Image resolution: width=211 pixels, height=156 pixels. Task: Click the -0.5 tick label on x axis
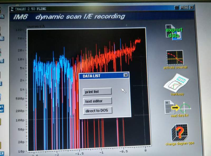[x=123, y=152]
